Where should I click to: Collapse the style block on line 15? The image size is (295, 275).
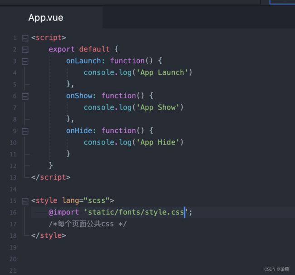pos(25,201)
